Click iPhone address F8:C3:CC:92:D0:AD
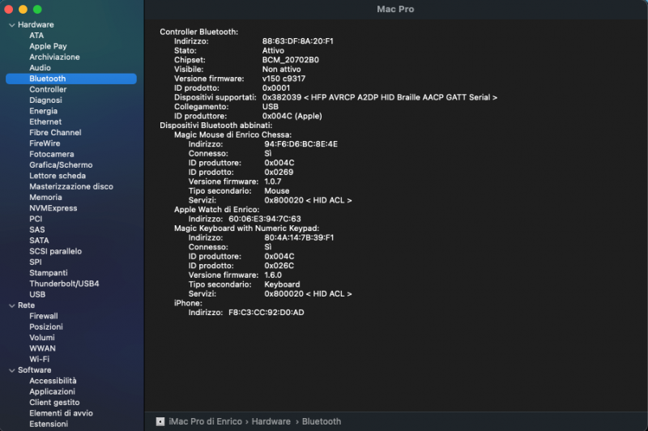 [x=266, y=313]
